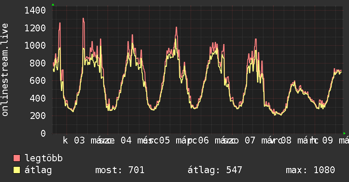Click the 1000 y-axis label

pyautogui.click(x=35, y=46)
